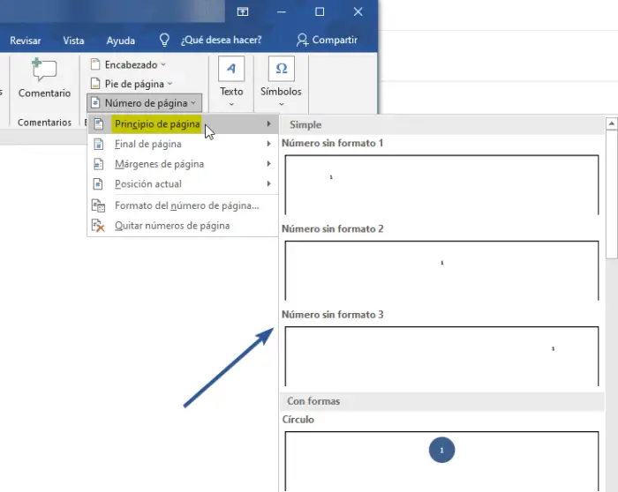Click the lightbulb Tell Me icon
This screenshot has height=492, width=618.
click(164, 40)
